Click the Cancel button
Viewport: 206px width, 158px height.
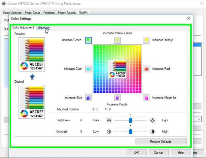pyautogui.click(x=158, y=152)
